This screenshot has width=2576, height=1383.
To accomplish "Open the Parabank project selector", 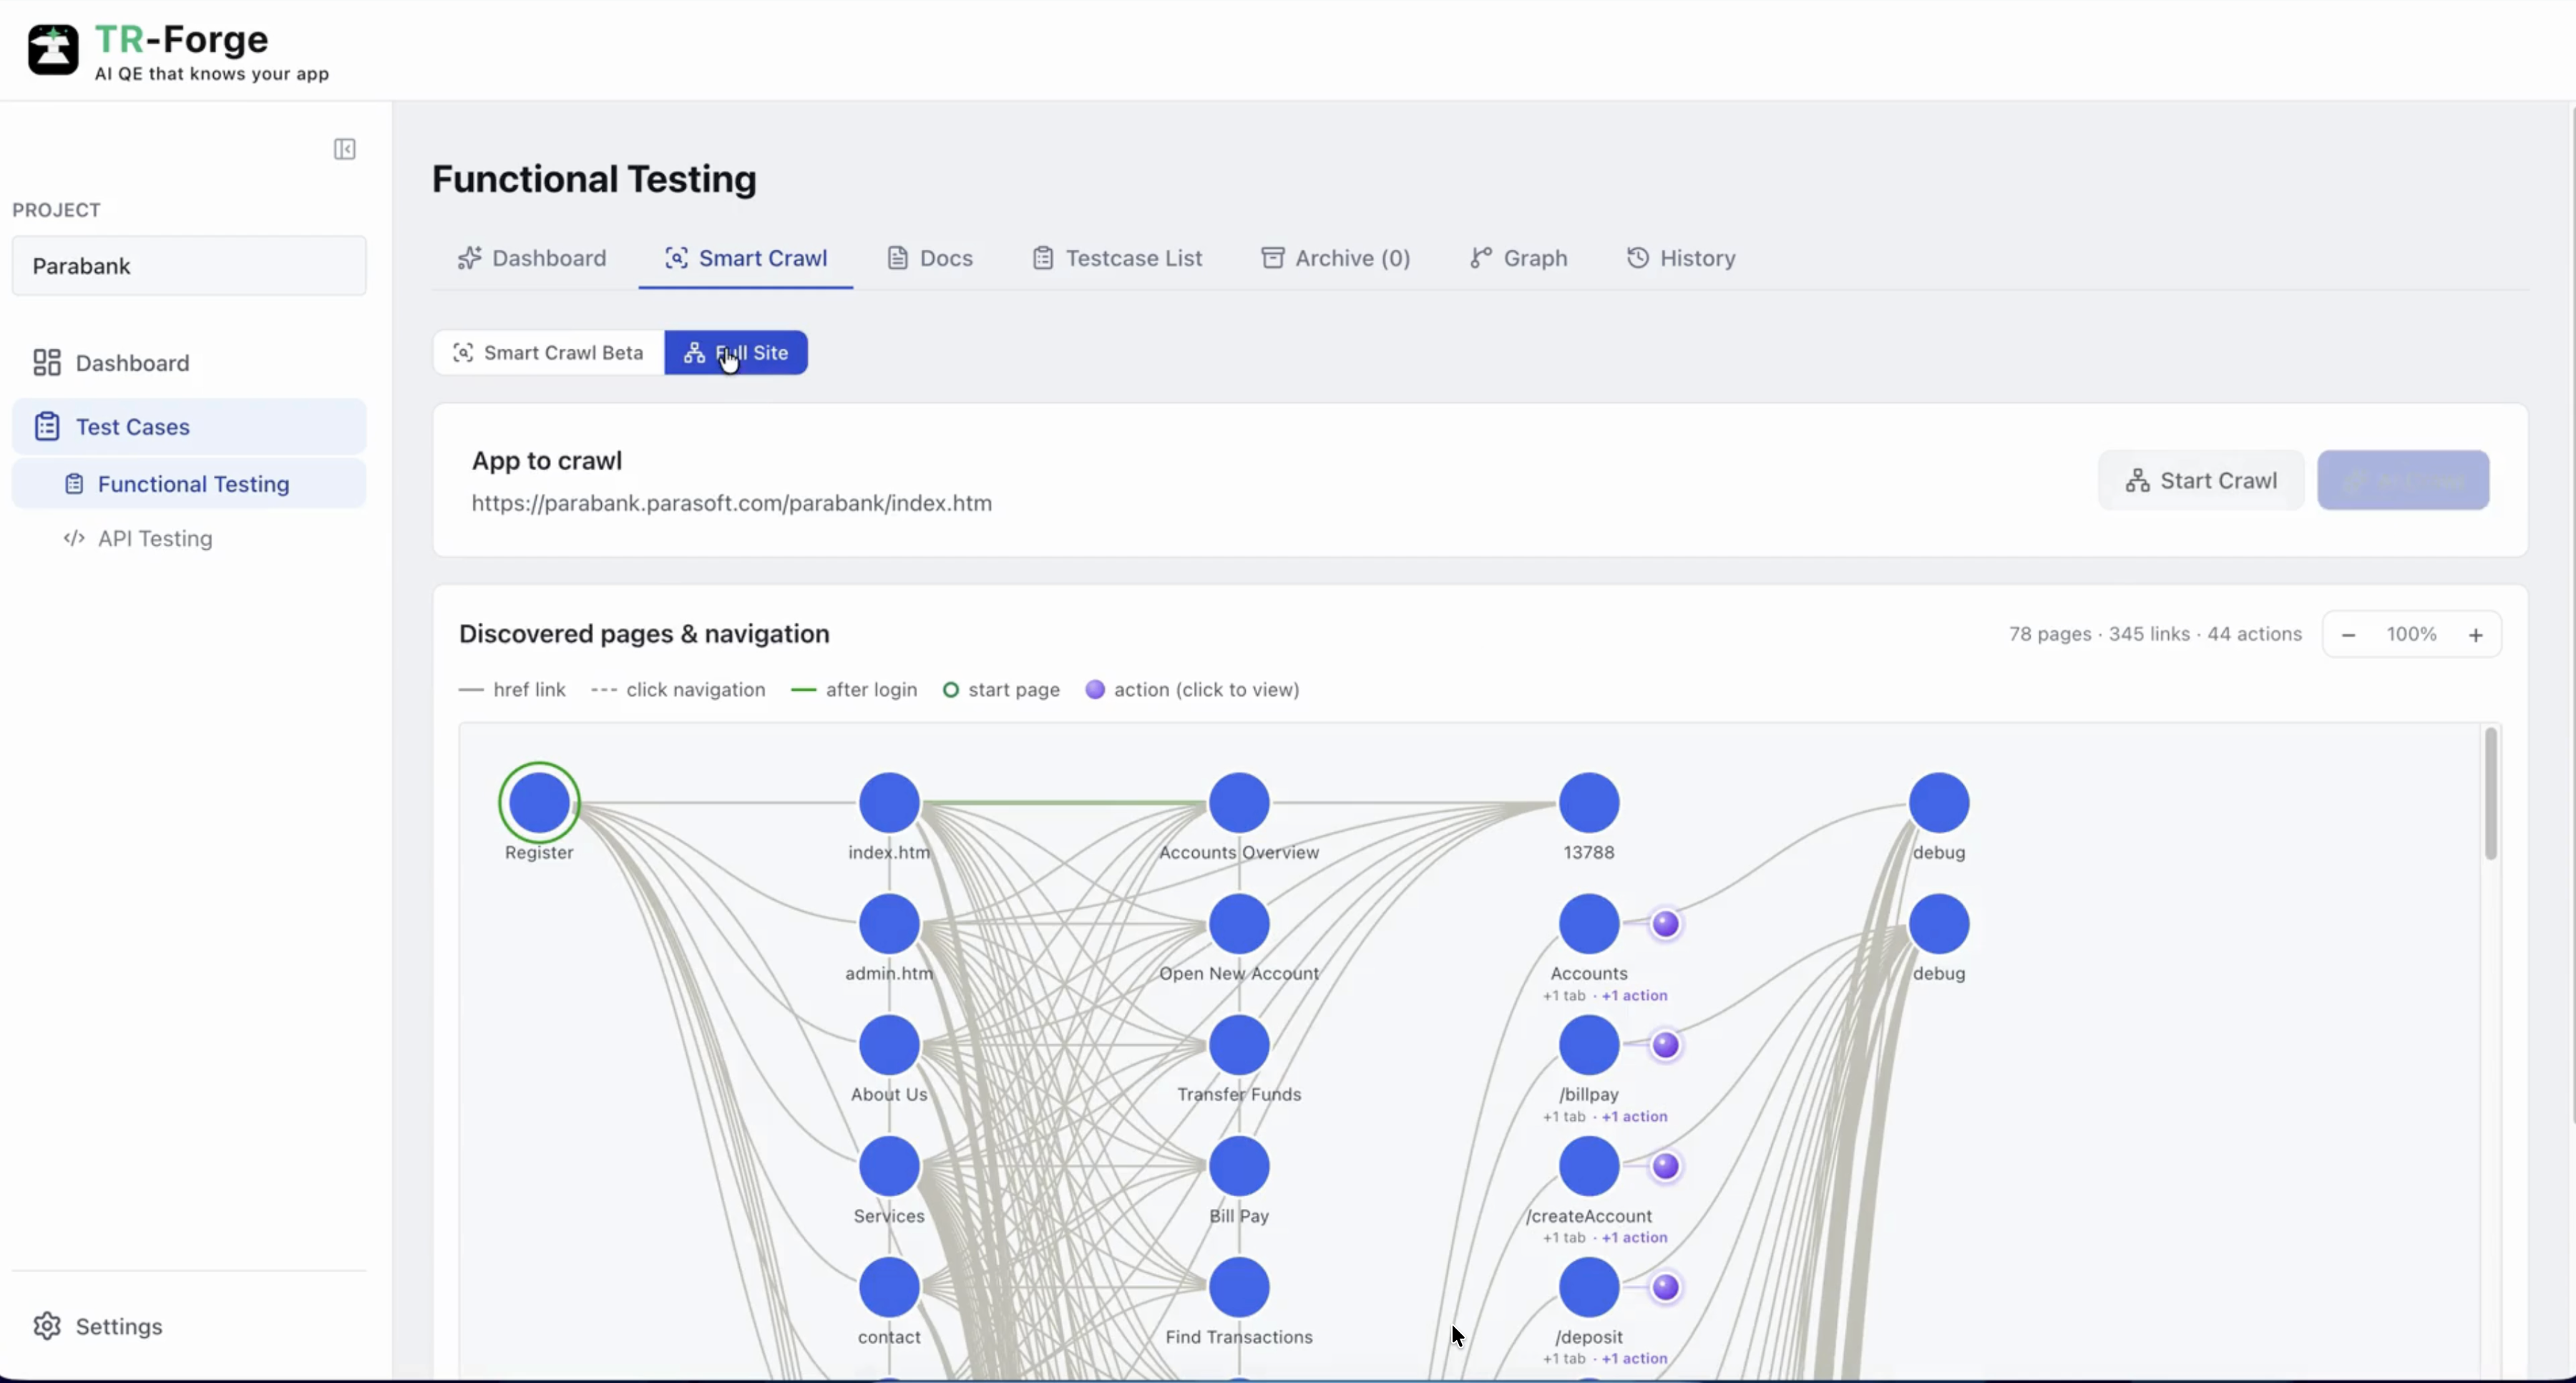I will tap(189, 265).
